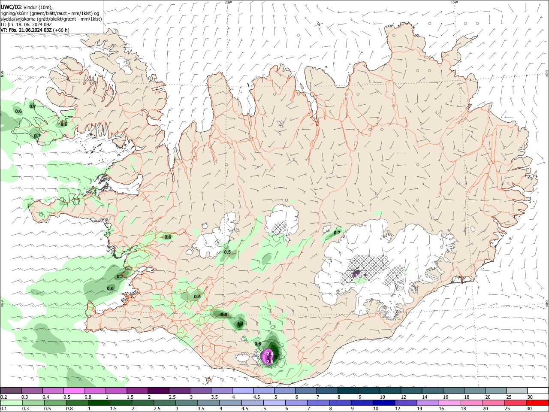Click the 2.4 value inside the purple core

pyautogui.click(x=270, y=353)
